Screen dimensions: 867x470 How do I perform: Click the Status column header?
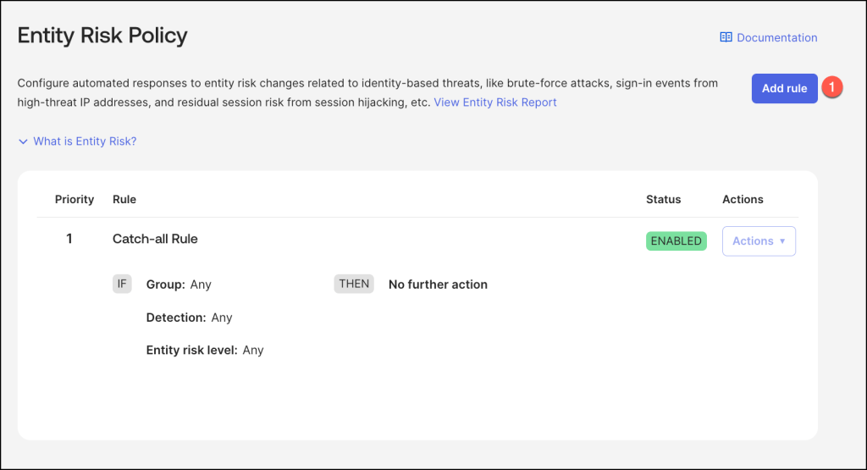click(663, 199)
